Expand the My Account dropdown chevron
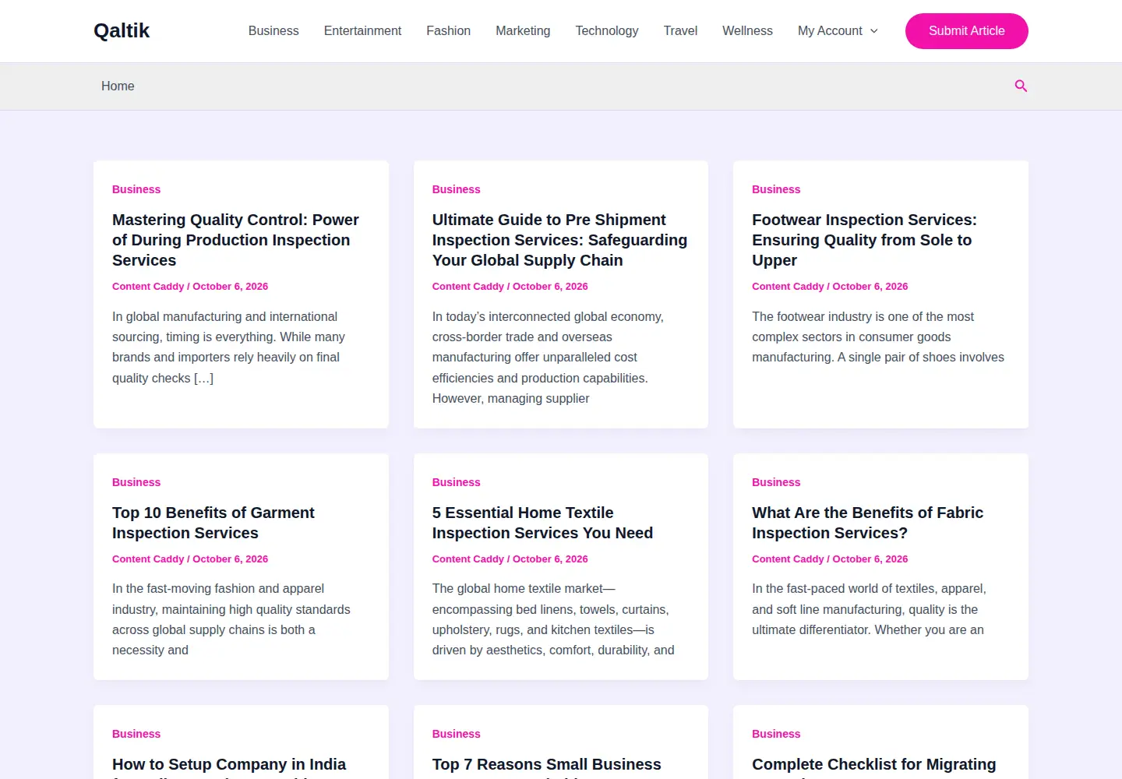The width and height of the screenshot is (1122, 779). coord(873,31)
